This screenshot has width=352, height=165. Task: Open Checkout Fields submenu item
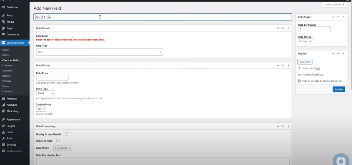click(x=11, y=60)
